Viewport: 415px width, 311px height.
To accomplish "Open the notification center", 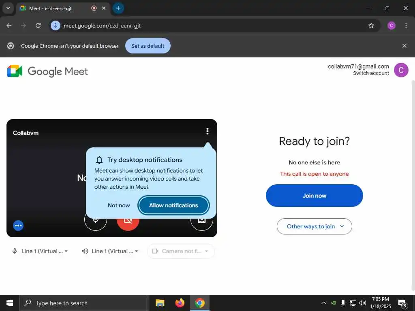I will (x=402, y=303).
